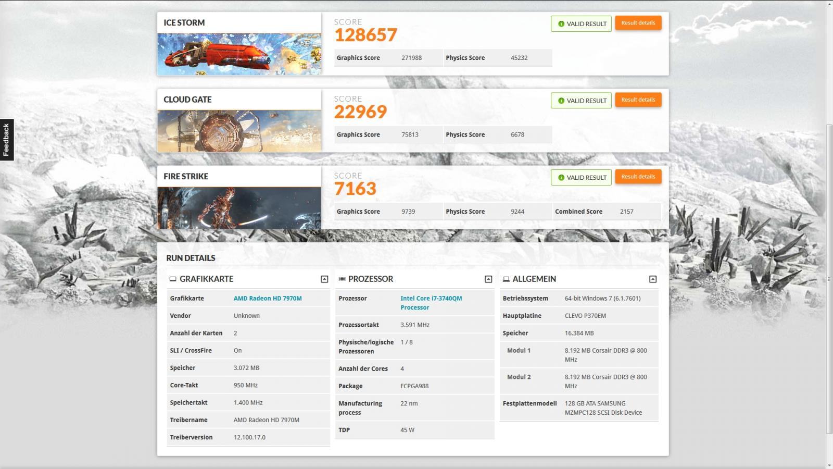The height and width of the screenshot is (469, 833).
Task: Select the Fire Strike score 7163
Action: click(x=355, y=189)
